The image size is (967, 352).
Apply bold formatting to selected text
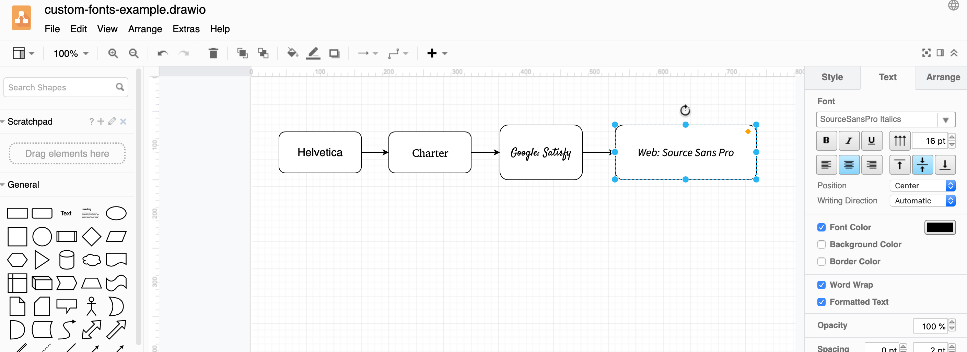(826, 141)
